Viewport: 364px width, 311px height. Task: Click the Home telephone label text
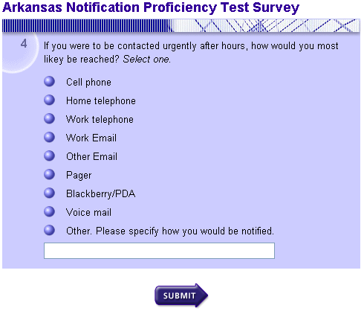101,101
